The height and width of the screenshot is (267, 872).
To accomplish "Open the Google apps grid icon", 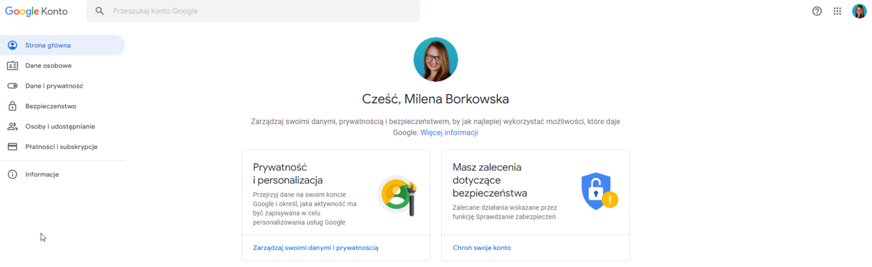I will (x=837, y=11).
